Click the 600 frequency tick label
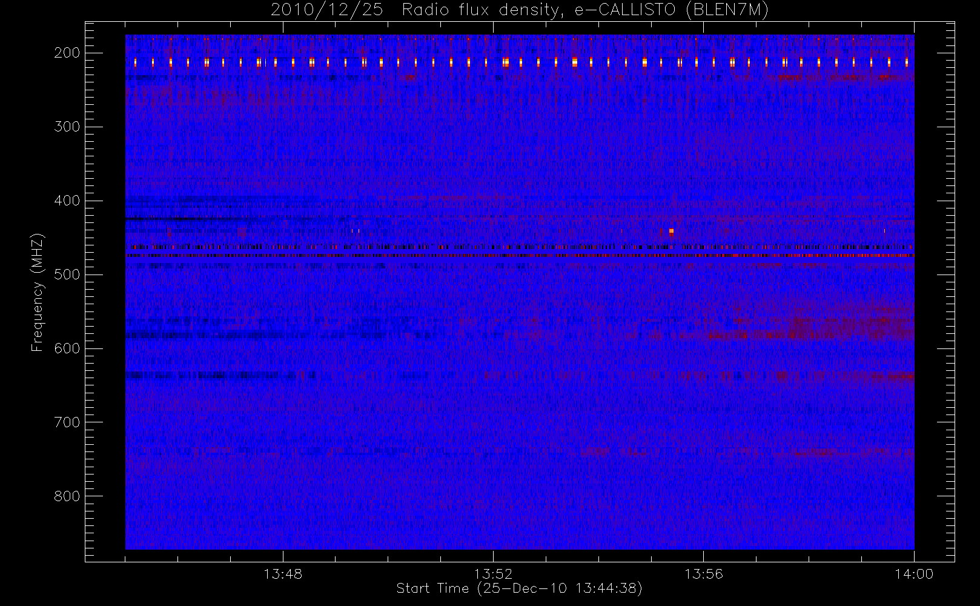The height and width of the screenshot is (606, 980). coord(67,348)
